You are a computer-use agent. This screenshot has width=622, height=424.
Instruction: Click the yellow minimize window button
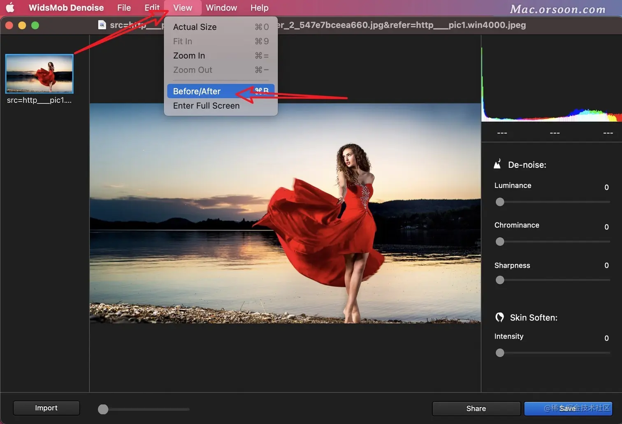pos(22,25)
